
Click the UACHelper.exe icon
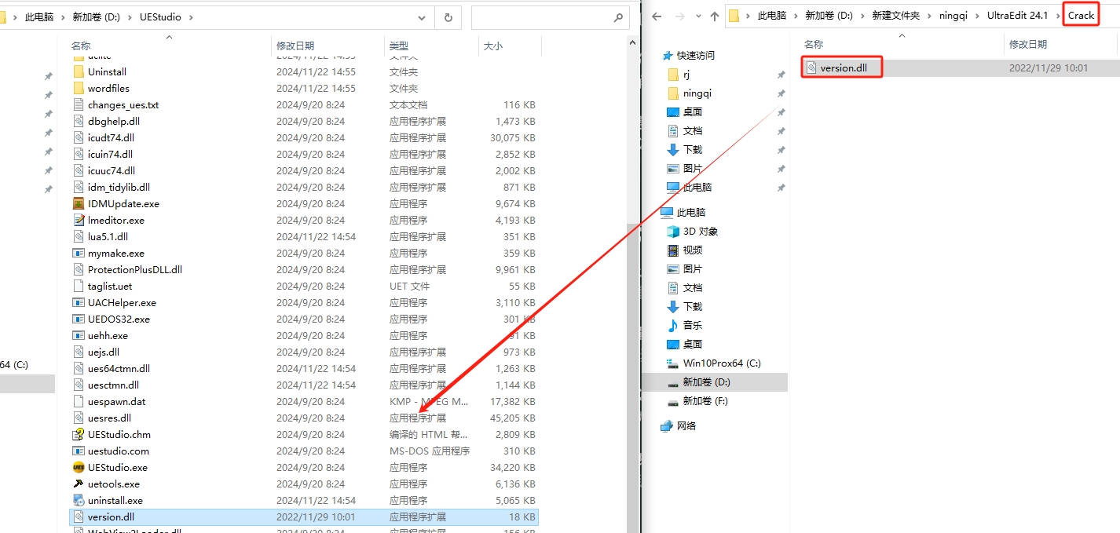click(78, 302)
